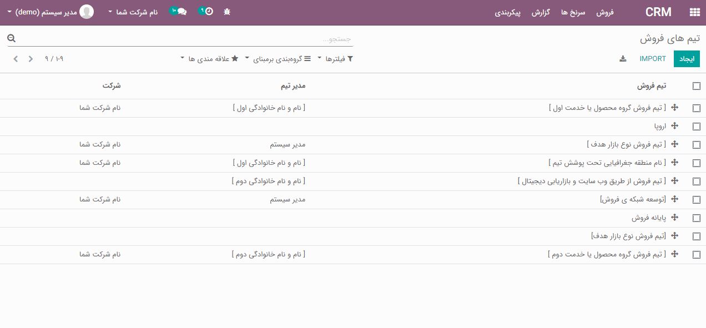Click the جستجو search input field
The height and width of the screenshot is (328, 706).
coord(186,39)
